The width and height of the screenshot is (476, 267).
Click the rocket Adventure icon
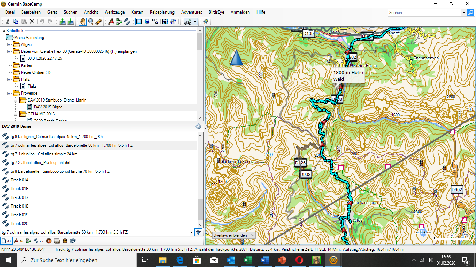pos(206,22)
